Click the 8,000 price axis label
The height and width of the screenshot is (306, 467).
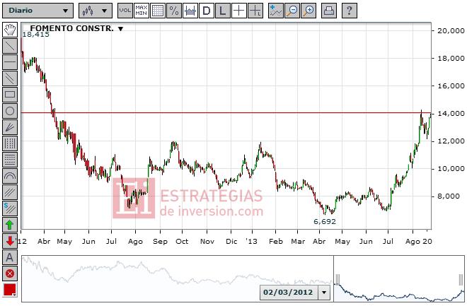pyautogui.click(x=448, y=196)
